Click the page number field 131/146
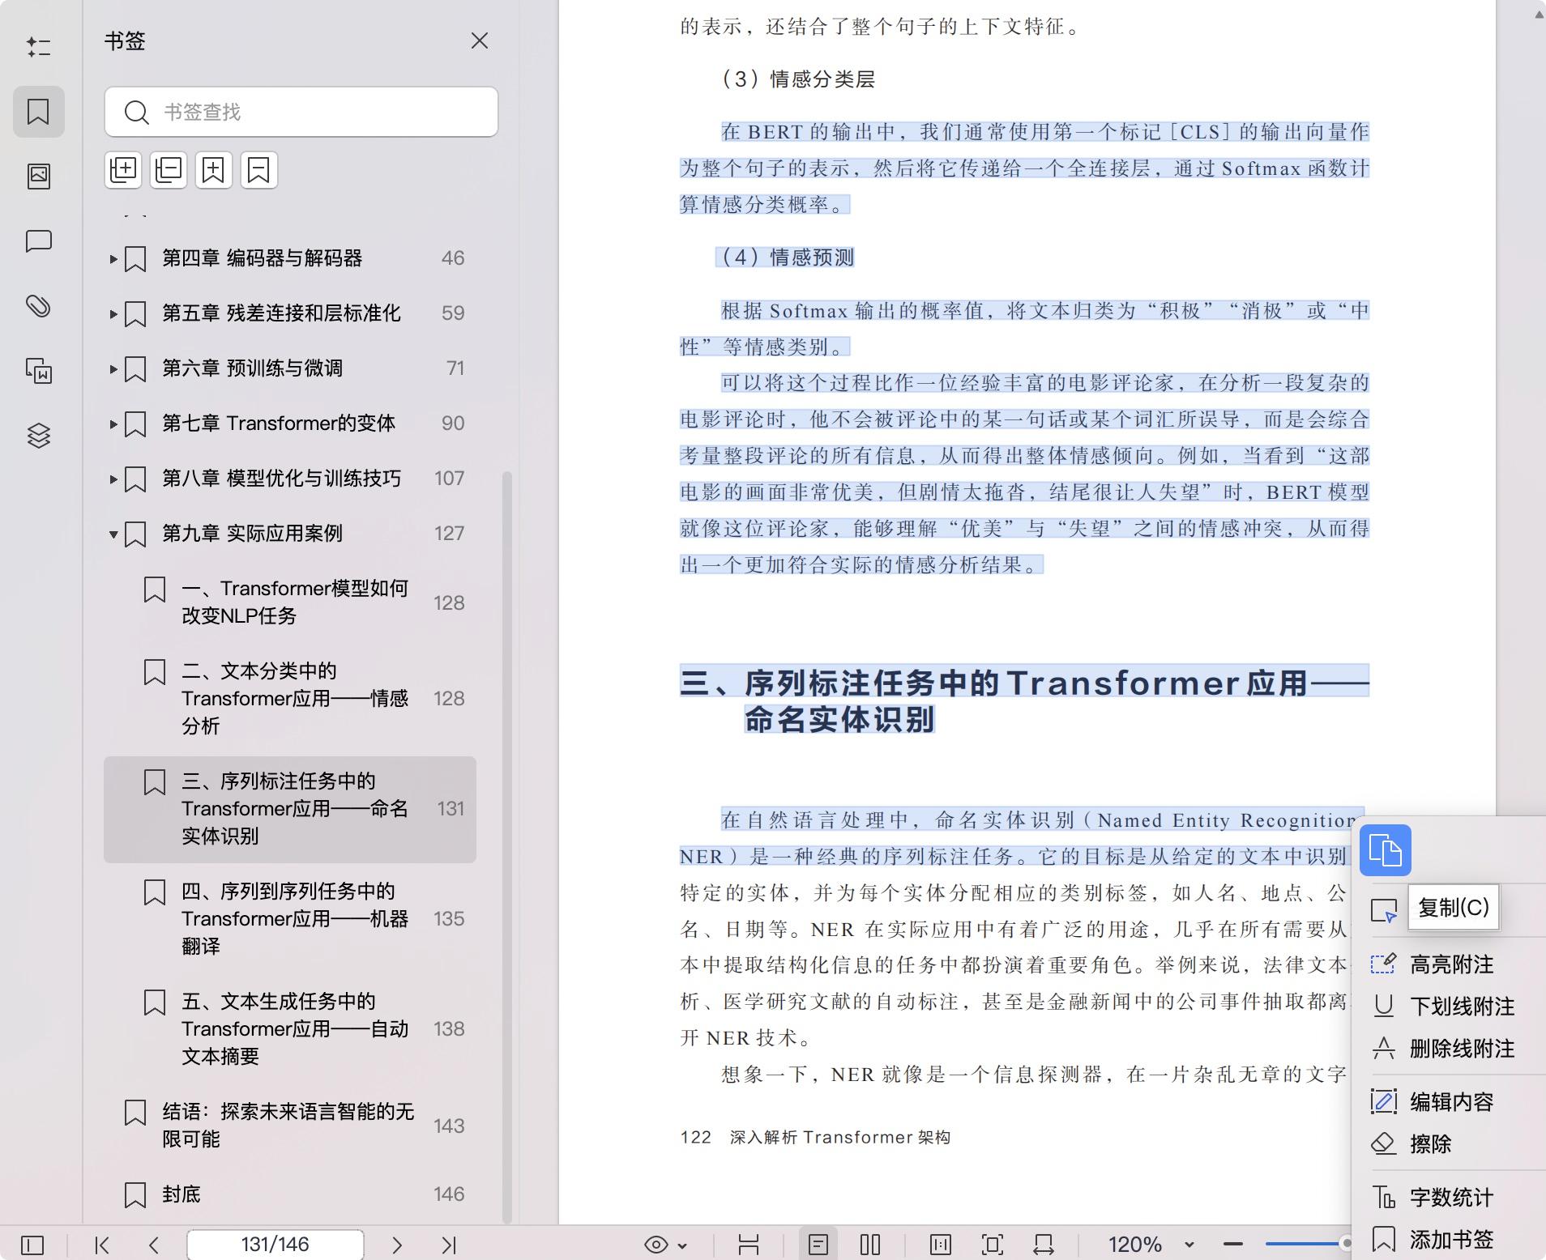1546x1260 pixels. coord(275,1245)
